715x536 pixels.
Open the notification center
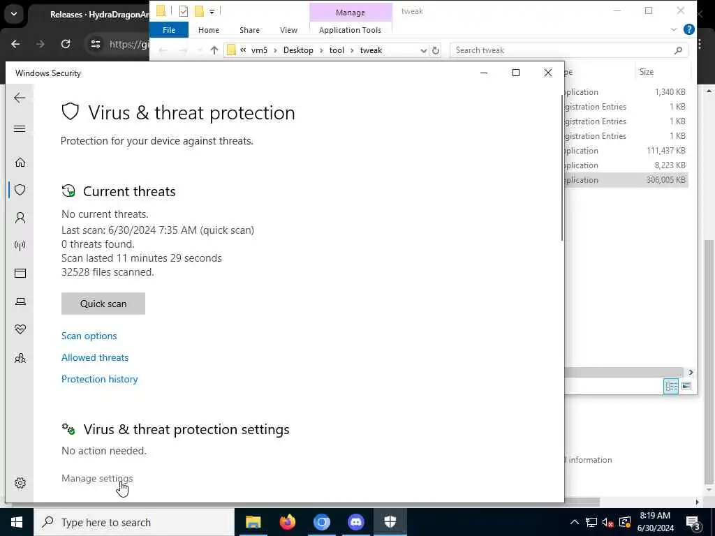pos(693,523)
